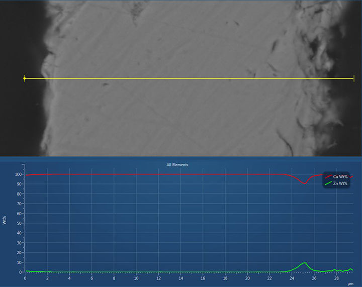This screenshot has height=287, width=362.
Task: Click the yellow scan line end cap
Action: click(354, 78)
